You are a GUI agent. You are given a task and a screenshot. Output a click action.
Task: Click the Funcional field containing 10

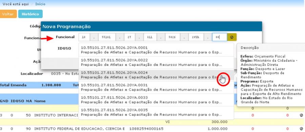(x=84, y=37)
